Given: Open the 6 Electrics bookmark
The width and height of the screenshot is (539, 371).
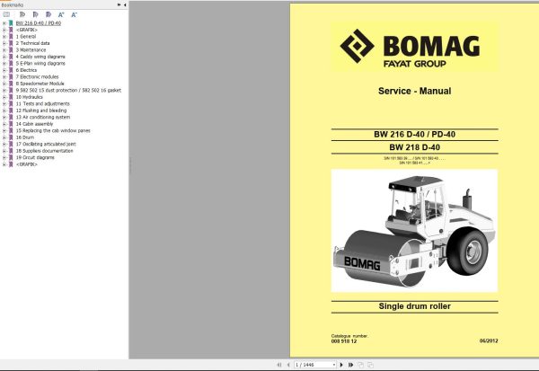Looking at the screenshot, I should (26, 70).
